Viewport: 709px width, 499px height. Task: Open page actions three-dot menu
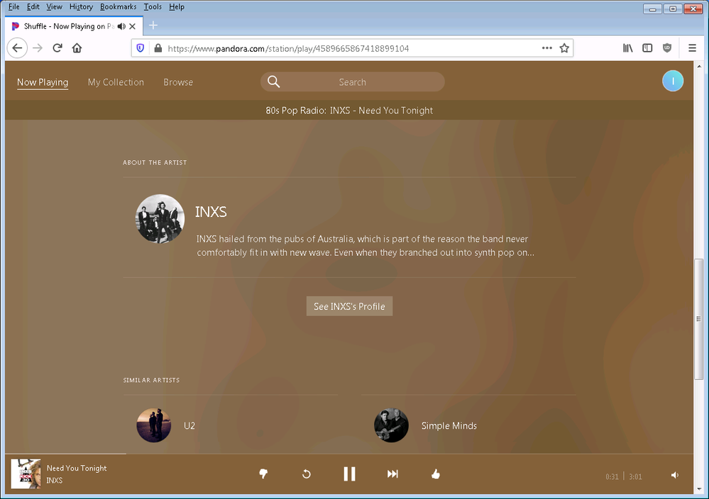pyautogui.click(x=546, y=48)
